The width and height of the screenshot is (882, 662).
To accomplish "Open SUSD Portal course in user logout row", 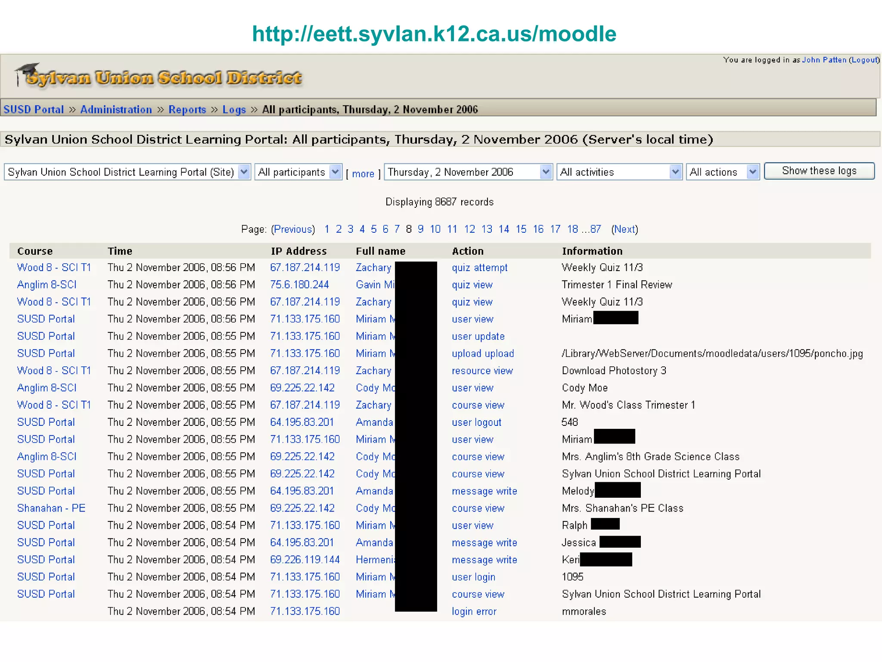I will point(46,422).
